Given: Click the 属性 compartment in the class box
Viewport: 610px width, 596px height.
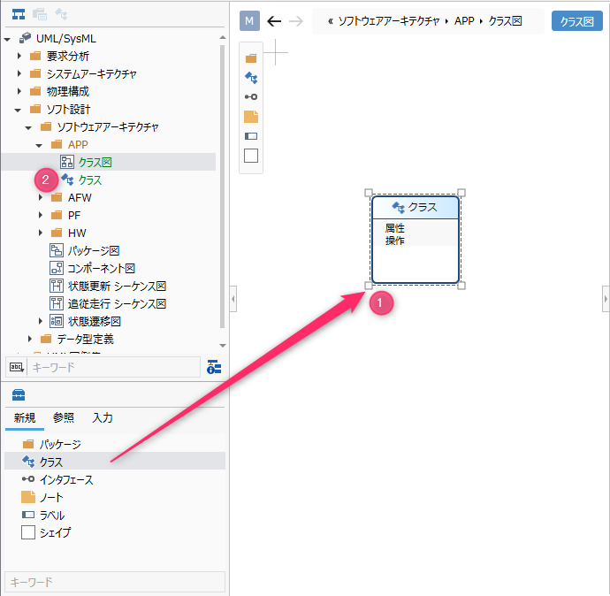Looking at the screenshot, I should tap(394, 227).
